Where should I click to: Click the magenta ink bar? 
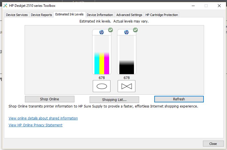(106, 63)
